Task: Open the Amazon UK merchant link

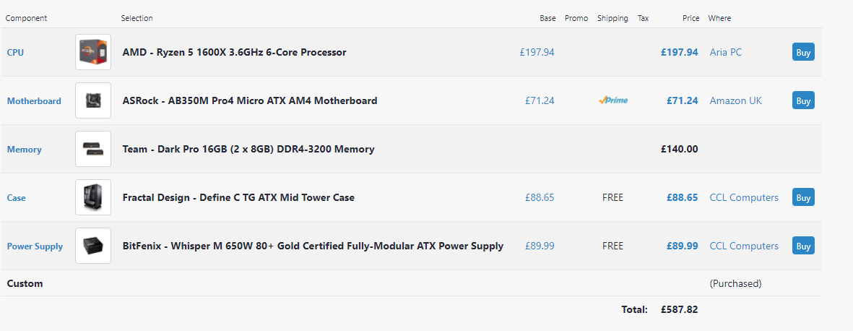Action: 735,100
